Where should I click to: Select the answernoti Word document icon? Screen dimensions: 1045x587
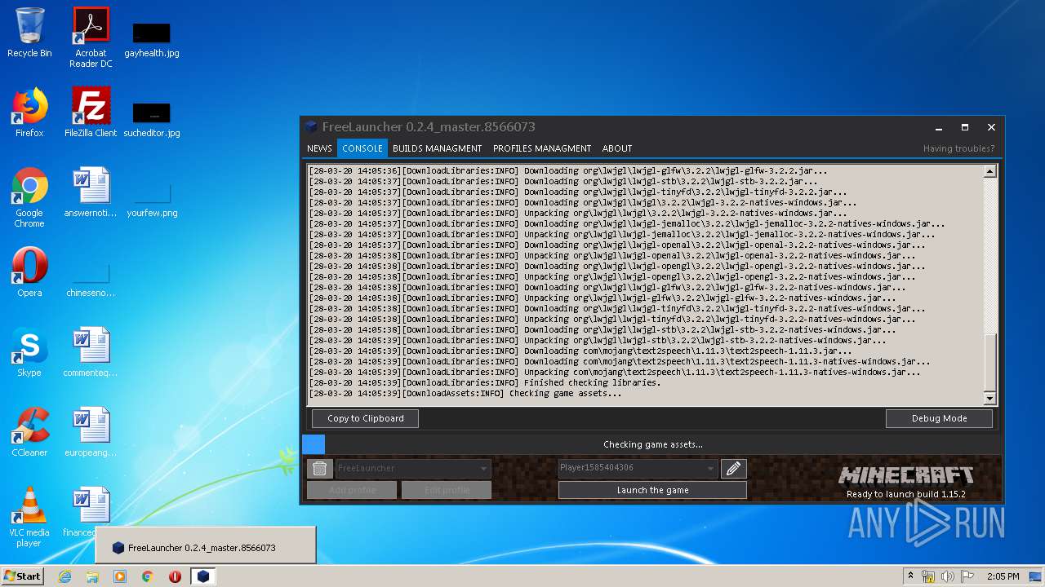click(91, 192)
